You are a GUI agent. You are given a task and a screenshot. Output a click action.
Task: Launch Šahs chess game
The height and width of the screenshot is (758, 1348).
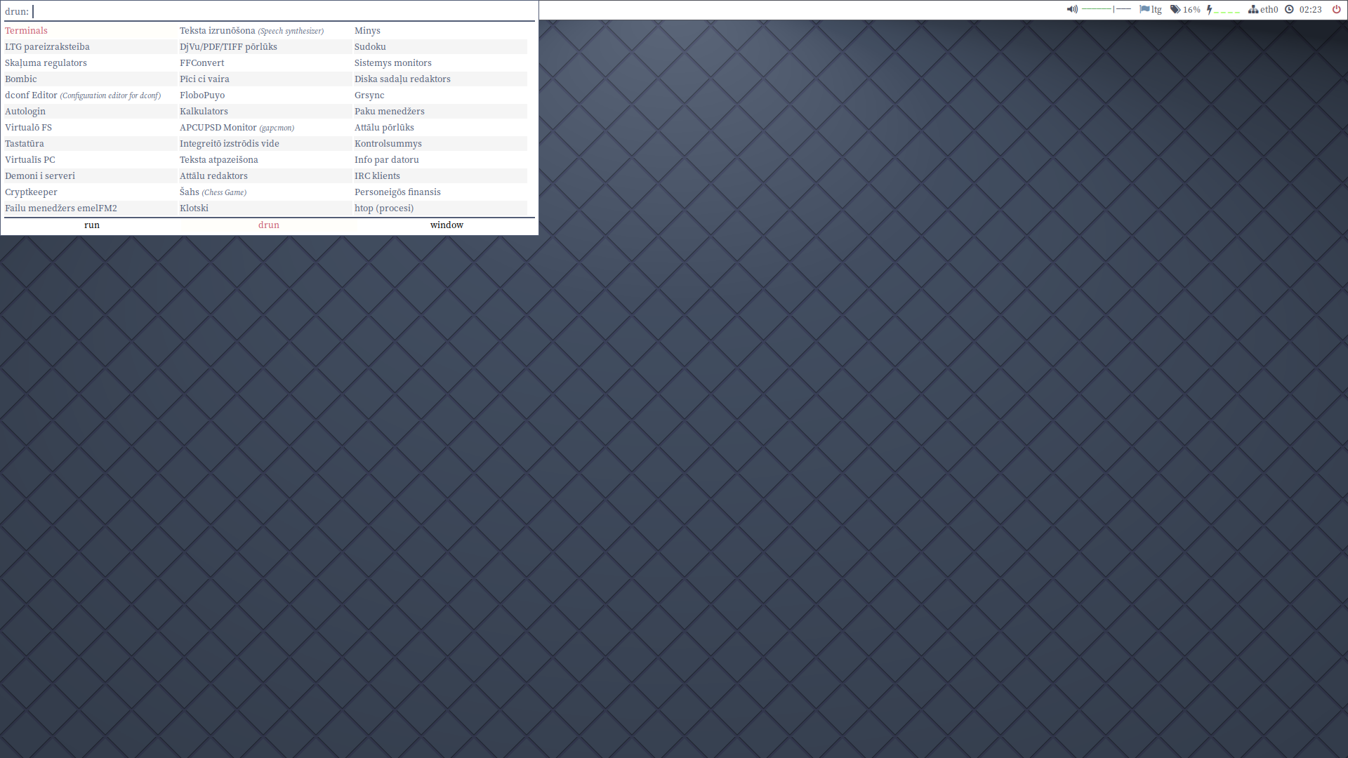click(265, 192)
